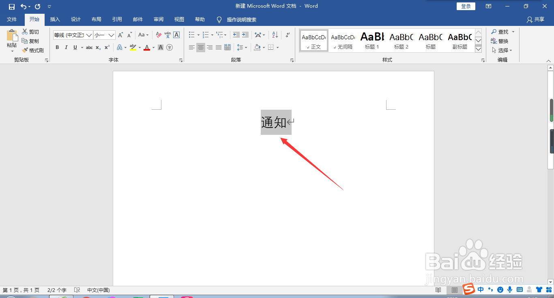Open Change Case (Aa) dropdown
554x298 pixels.
click(x=143, y=35)
